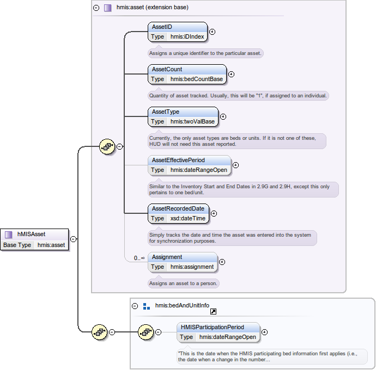The width and height of the screenshot is (376, 370).
Task: Expand the Assignment element
Action: 222,262
